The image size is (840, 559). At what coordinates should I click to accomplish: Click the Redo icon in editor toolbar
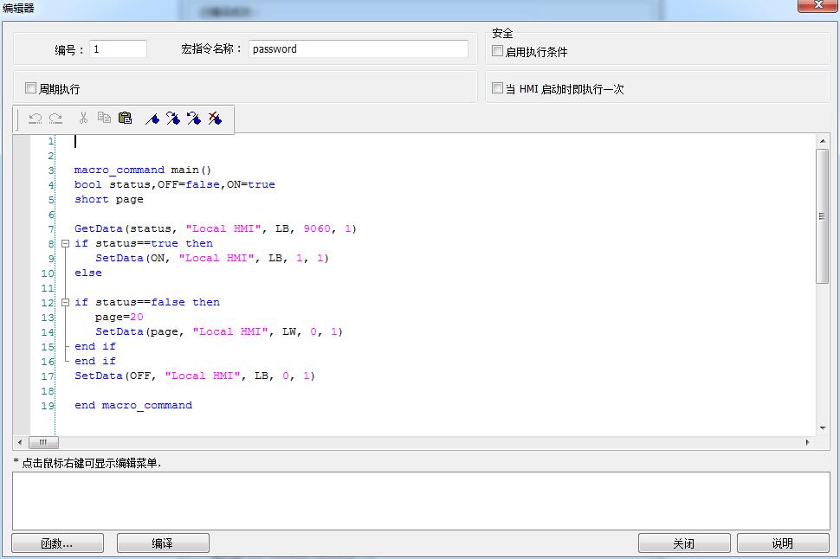click(x=55, y=119)
